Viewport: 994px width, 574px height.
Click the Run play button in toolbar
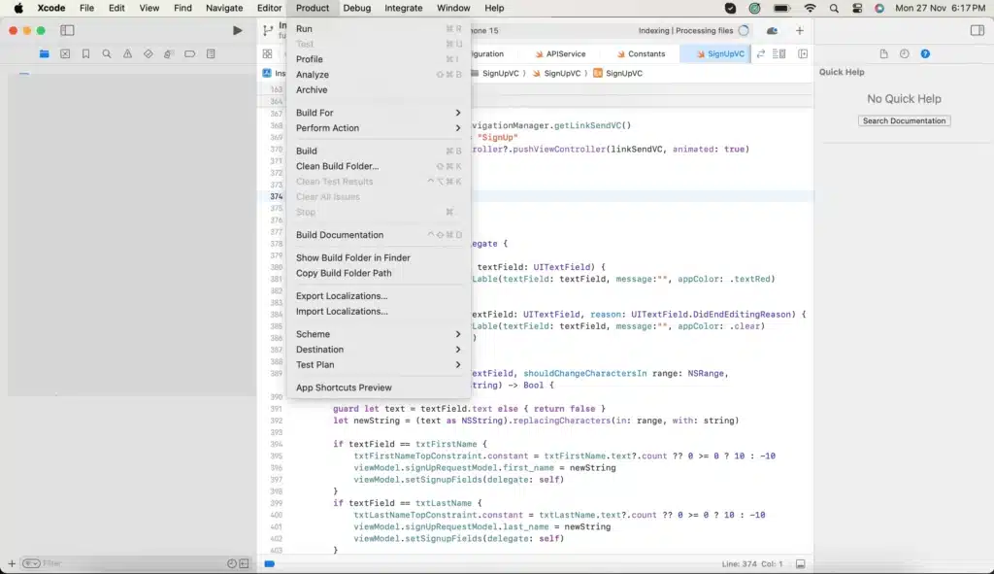(x=238, y=30)
